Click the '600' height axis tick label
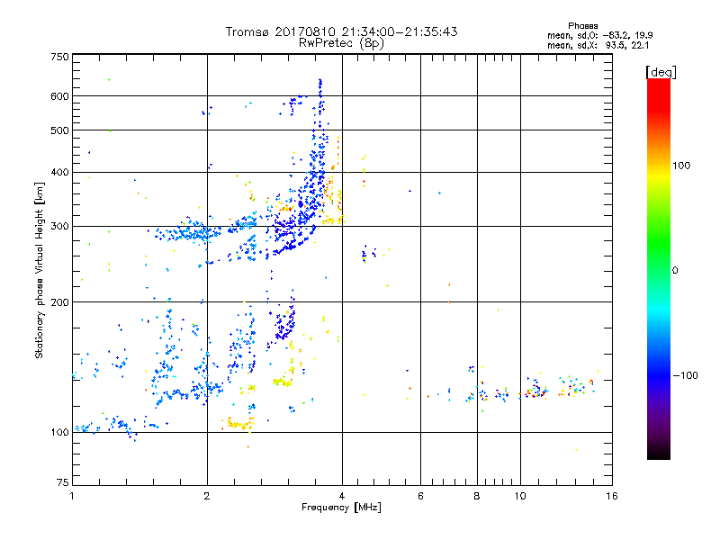The width and height of the screenshot is (720, 540). (x=59, y=96)
